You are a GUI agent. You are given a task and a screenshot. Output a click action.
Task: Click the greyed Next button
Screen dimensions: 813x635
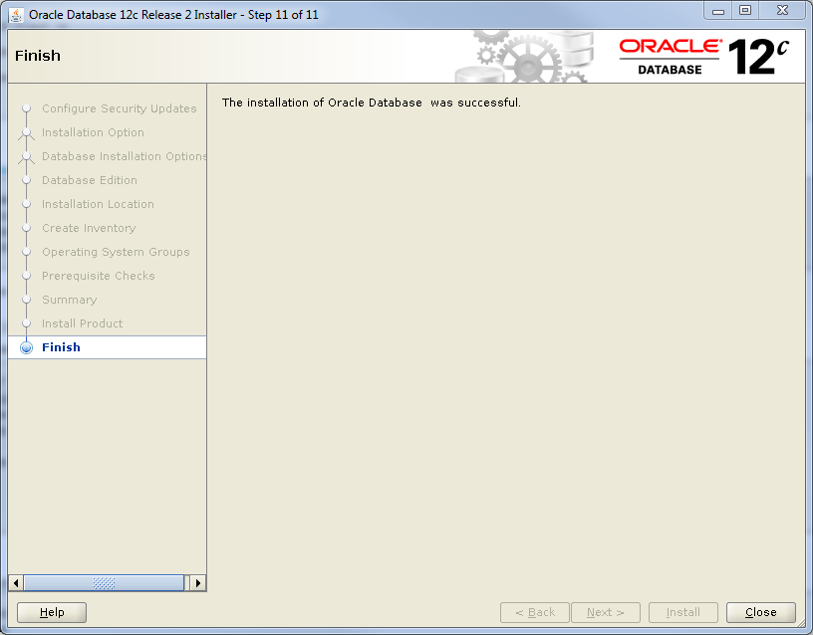[606, 612]
